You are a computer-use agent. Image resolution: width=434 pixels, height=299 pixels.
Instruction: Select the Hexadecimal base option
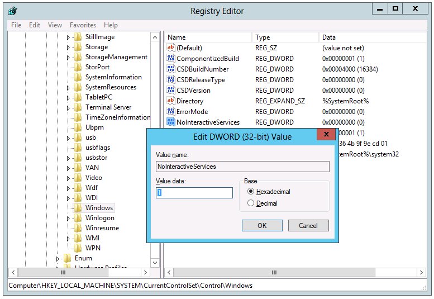tap(251, 191)
